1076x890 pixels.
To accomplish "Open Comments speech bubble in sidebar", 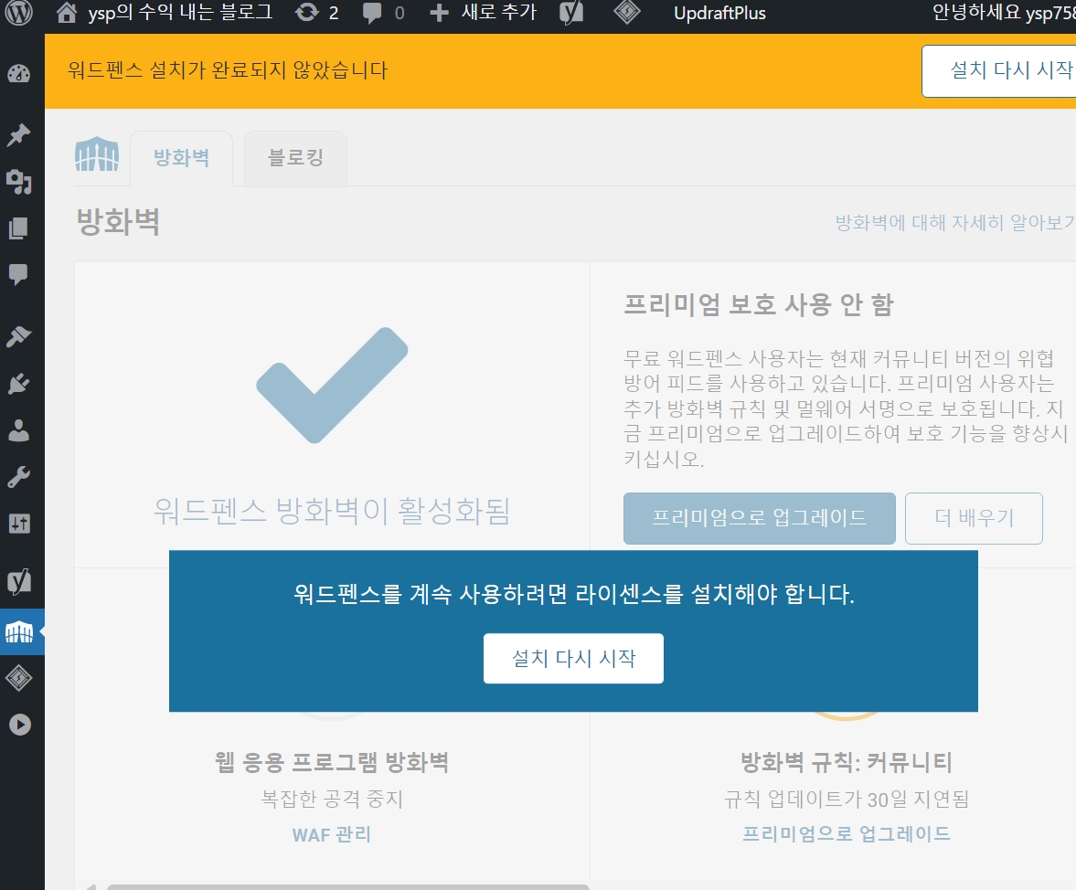I will click(19, 274).
